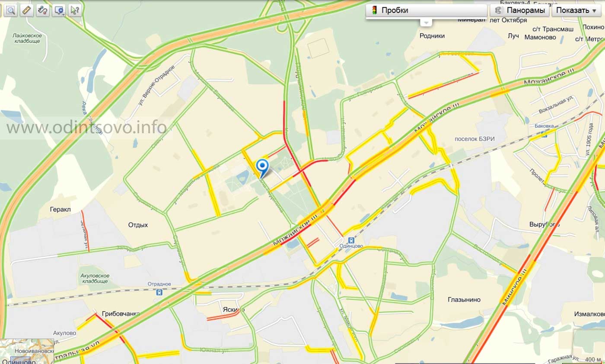Viewport: 605px width, 364px height.
Task: Click the Лайковское кладбище label
Action: point(27,38)
